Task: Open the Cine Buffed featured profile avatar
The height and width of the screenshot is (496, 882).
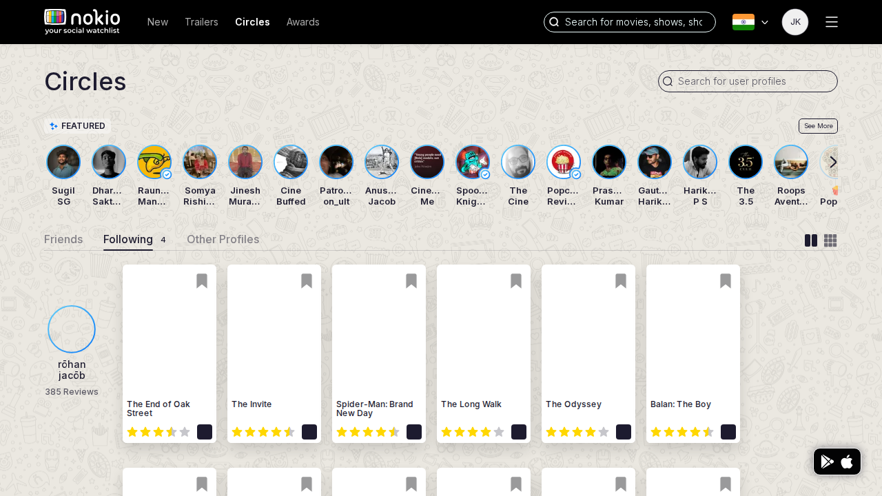Action: coord(291,162)
